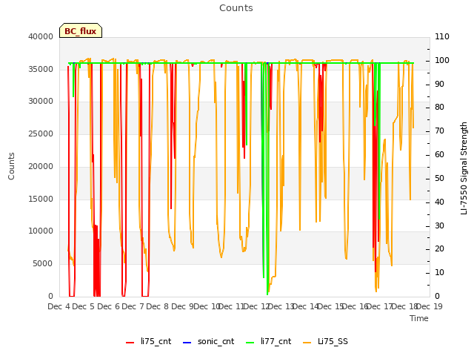Viewport: 474px width, 356px height.
Task: Click the green li77_cnt dip near Dec 12
Action: [265, 179]
